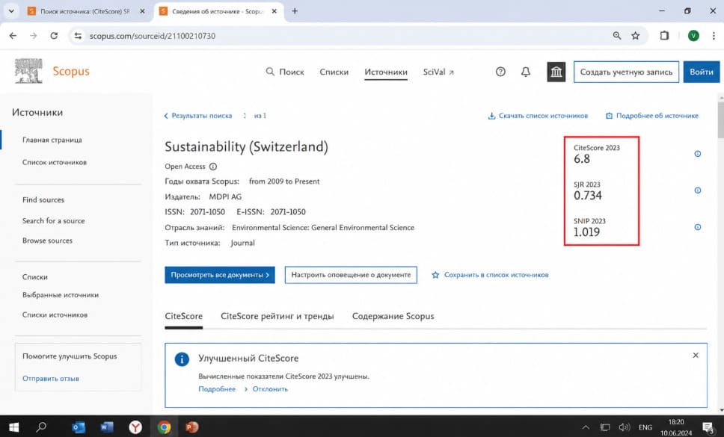Image resolution: width=724 pixels, height=437 pixels.
Task: Click 'Подробнее об источнике' link
Action: (x=652, y=116)
